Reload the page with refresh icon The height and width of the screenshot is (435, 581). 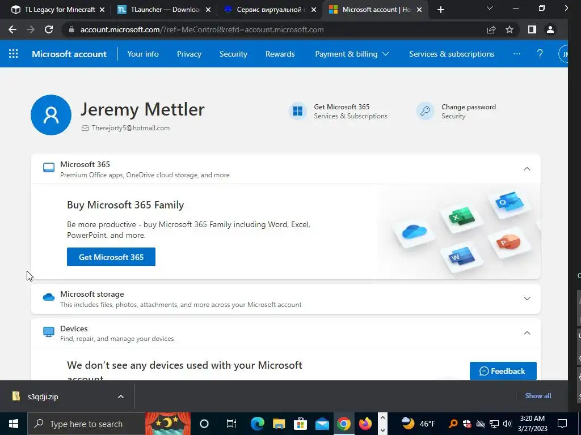point(49,29)
